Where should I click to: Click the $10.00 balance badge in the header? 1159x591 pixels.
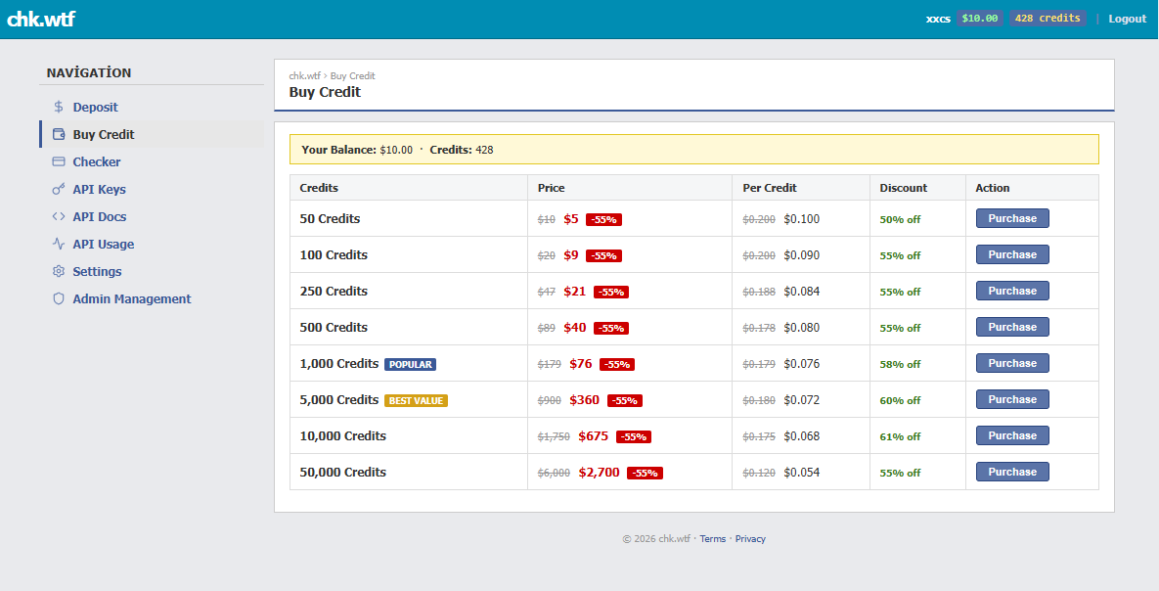tap(979, 18)
